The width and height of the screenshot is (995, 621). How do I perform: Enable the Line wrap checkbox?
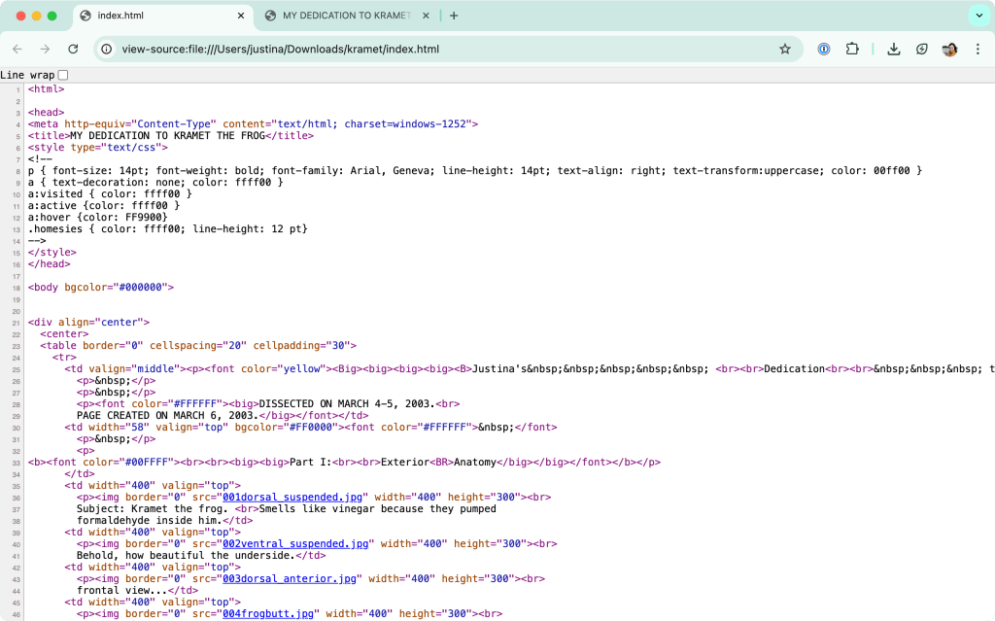point(63,75)
